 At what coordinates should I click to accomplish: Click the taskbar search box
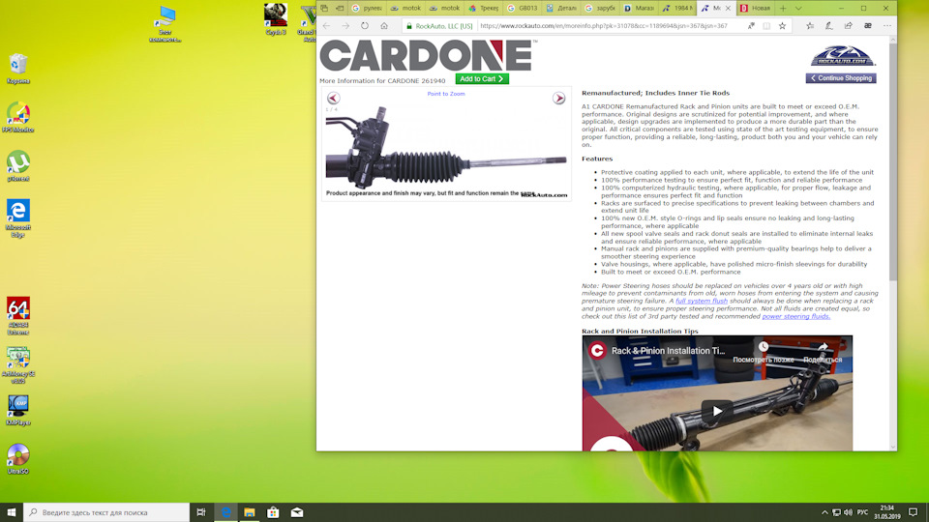point(106,512)
